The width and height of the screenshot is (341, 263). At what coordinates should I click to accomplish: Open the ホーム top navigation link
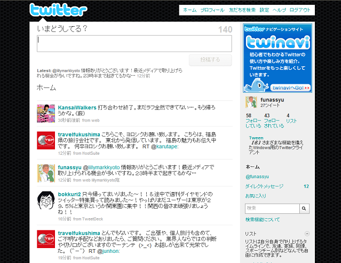coord(189,10)
